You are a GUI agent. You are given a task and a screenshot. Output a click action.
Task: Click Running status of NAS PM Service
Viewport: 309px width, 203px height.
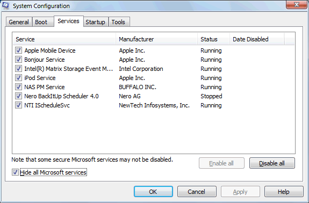coord(211,87)
